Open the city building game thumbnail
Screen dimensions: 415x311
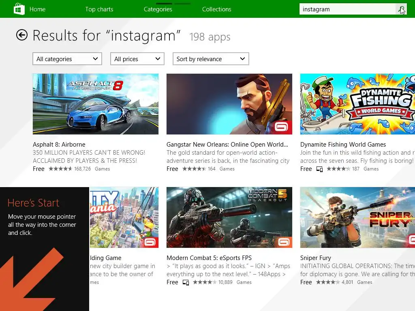tap(124, 217)
